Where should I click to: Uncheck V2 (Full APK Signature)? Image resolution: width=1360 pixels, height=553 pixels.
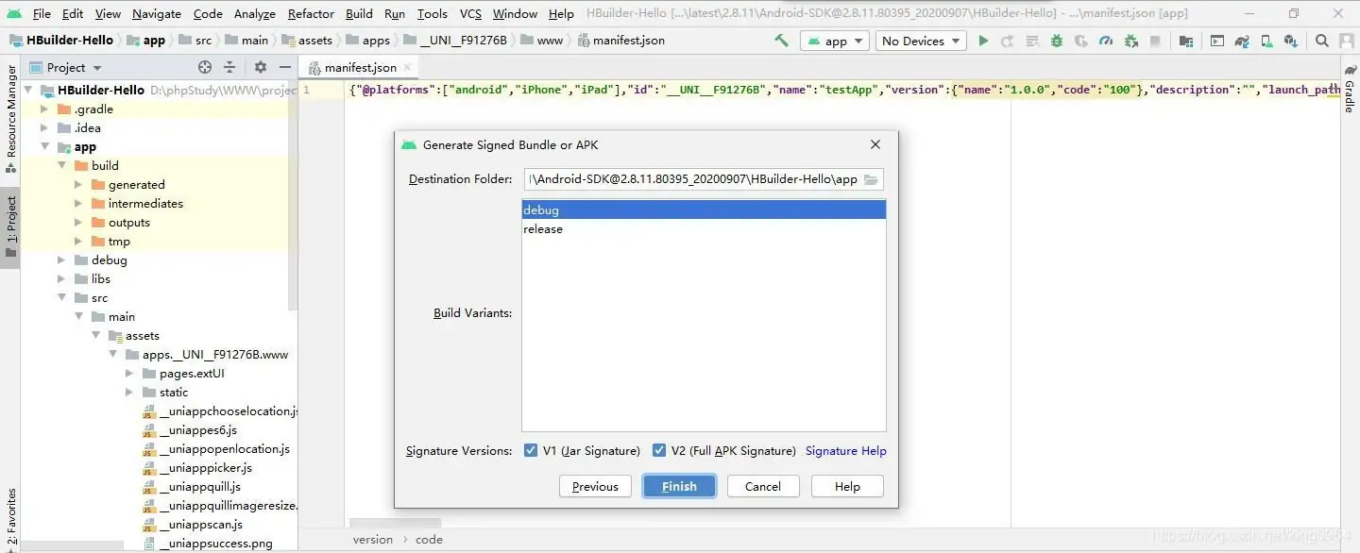[x=659, y=450]
